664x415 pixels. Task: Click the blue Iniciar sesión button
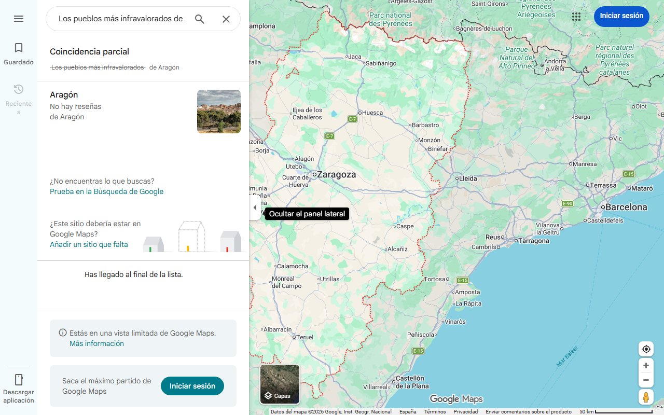click(x=621, y=16)
